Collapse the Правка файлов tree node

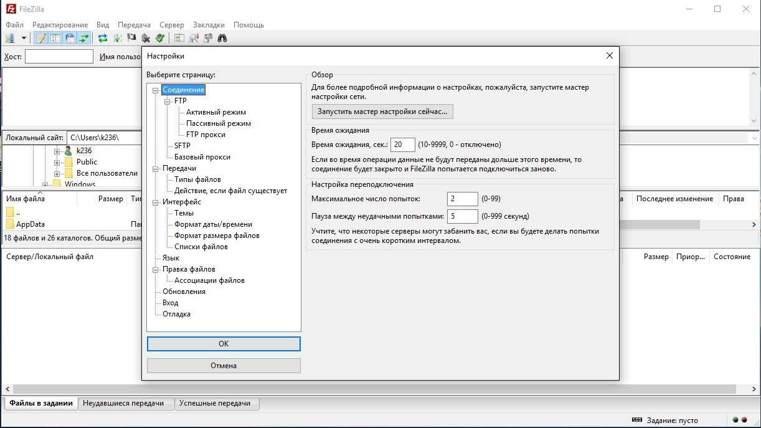pyautogui.click(x=156, y=270)
